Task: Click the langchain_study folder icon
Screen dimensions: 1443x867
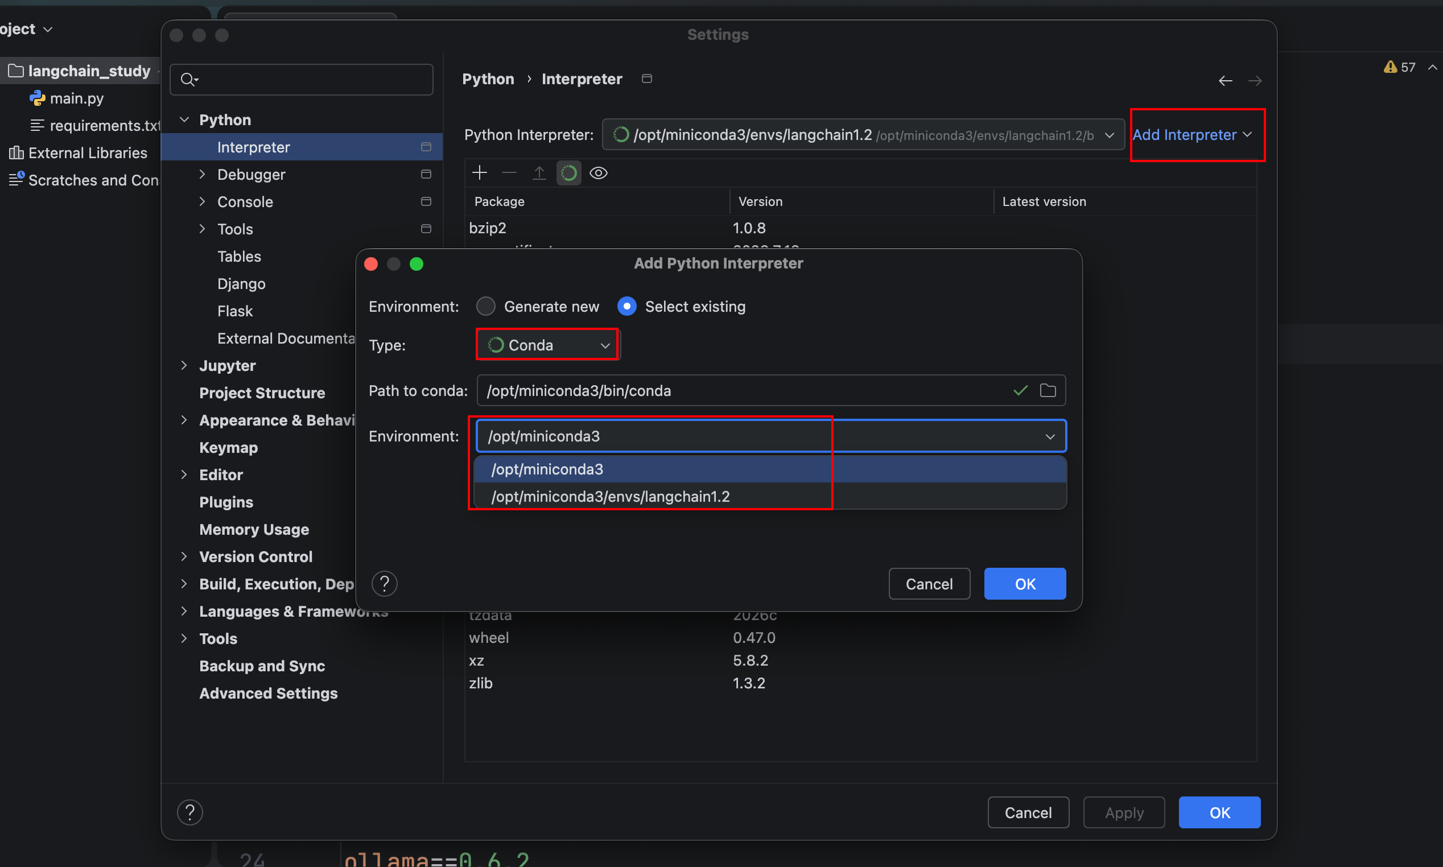Action: coord(16,71)
